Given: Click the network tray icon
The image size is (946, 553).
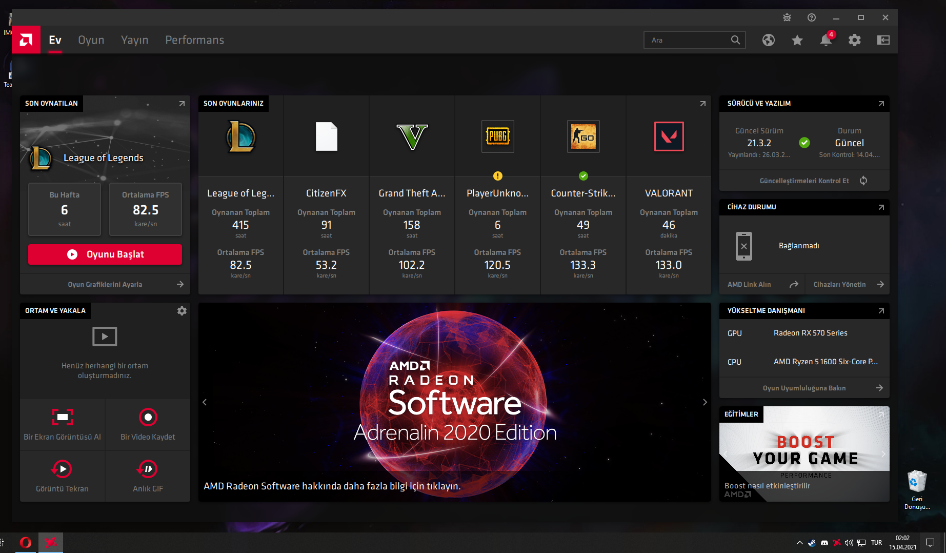Looking at the screenshot, I should (861, 543).
